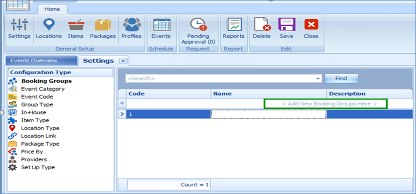Click the Count = 1 footer cell
This screenshot has width=416, height=194.
click(169, 185)
